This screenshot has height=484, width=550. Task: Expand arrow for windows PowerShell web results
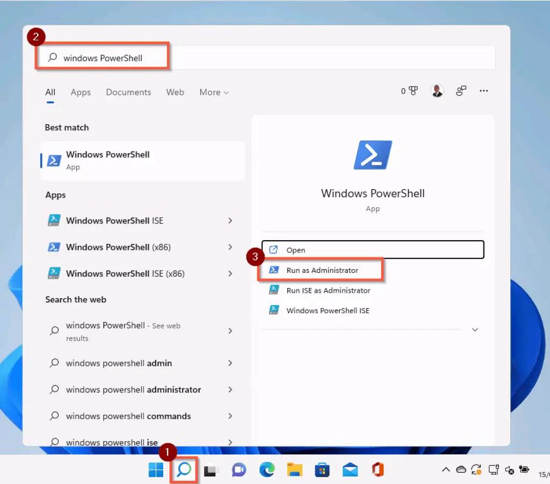[x=230, y=331]
